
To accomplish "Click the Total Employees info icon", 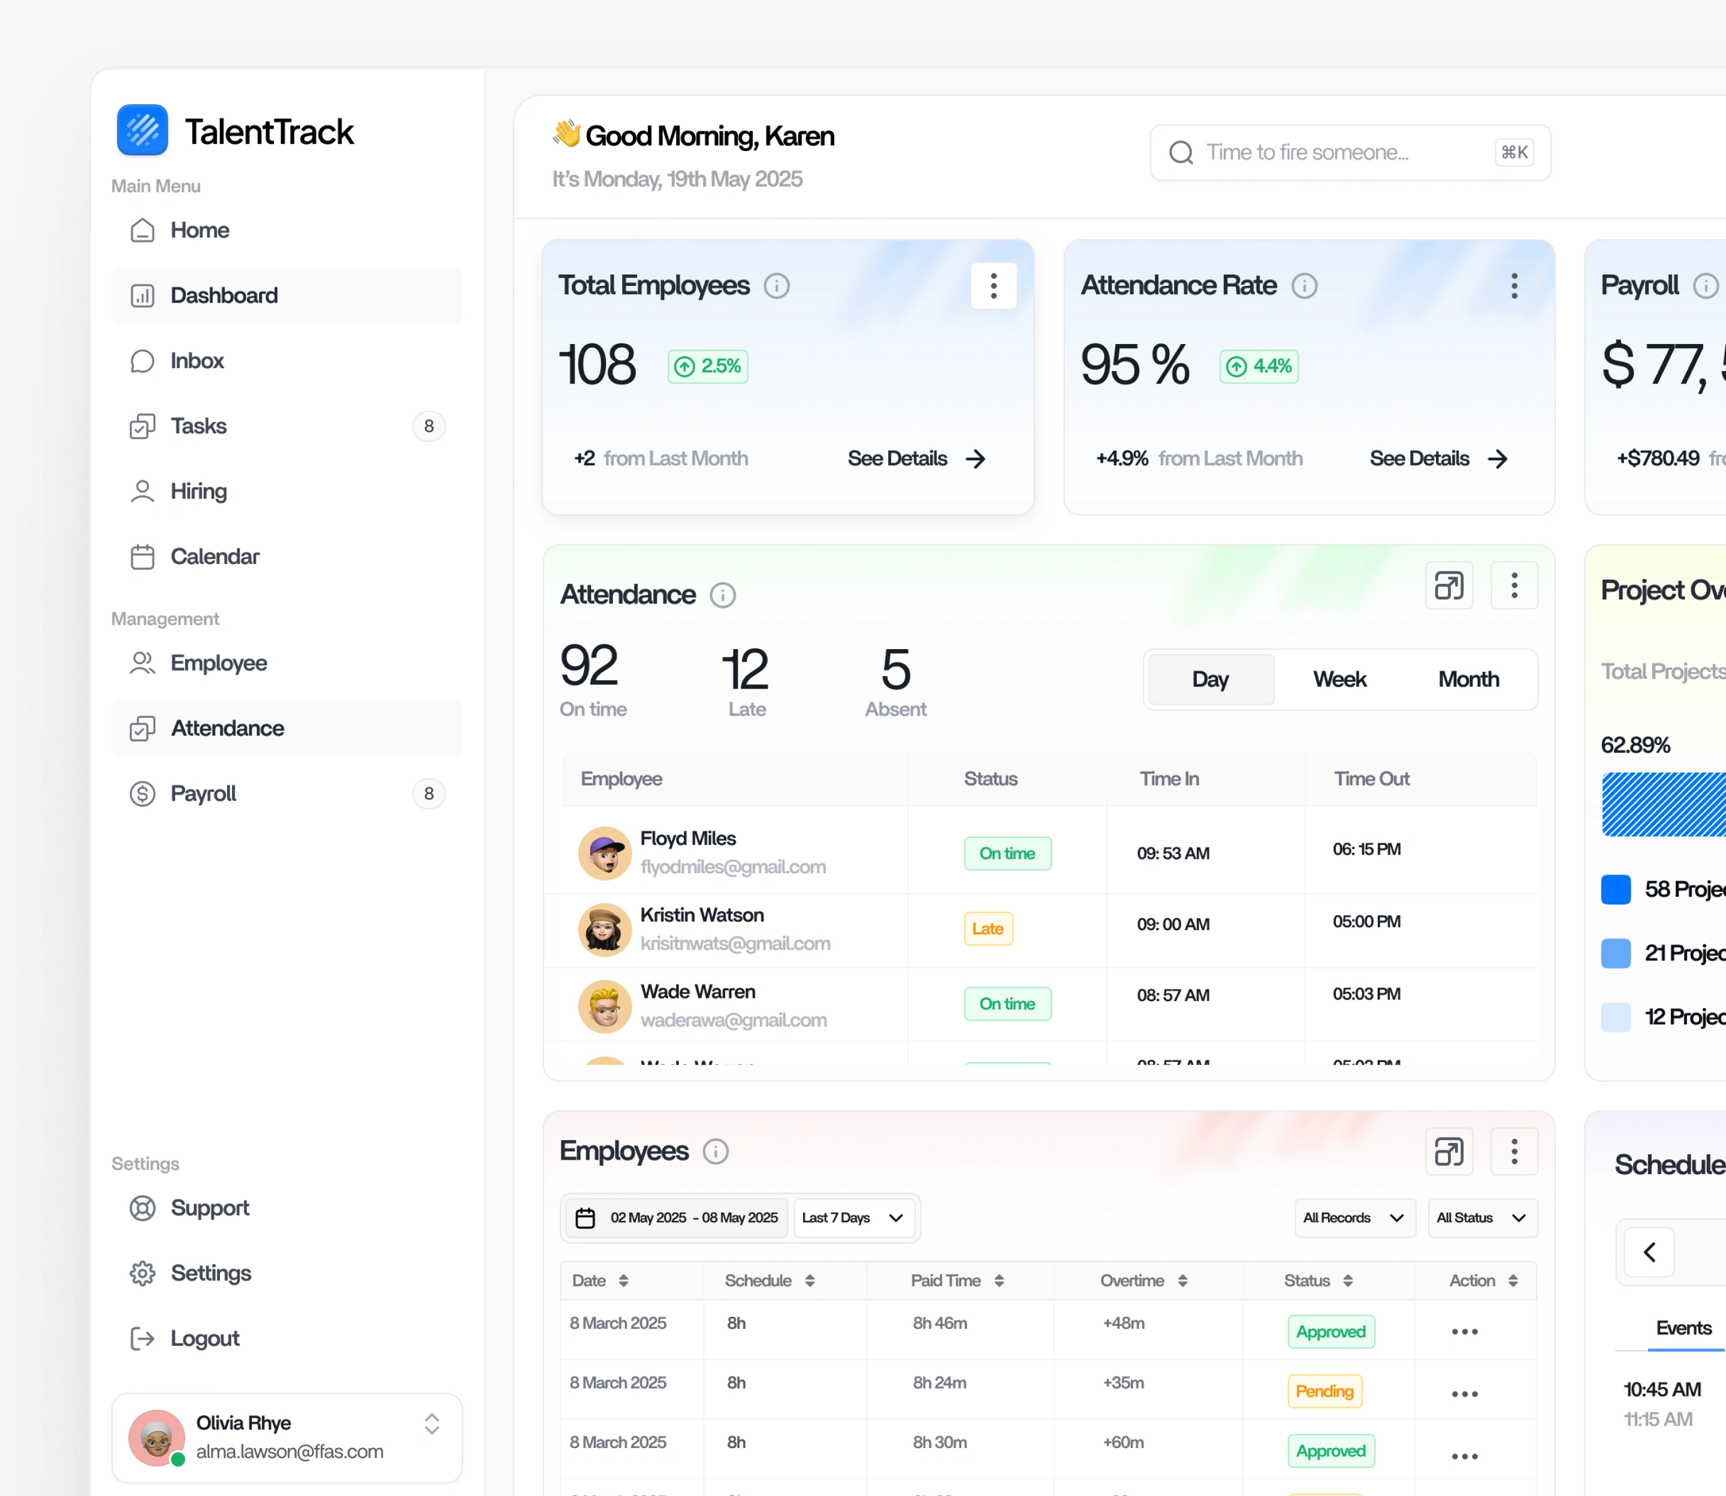I will [x=777, y=285].
